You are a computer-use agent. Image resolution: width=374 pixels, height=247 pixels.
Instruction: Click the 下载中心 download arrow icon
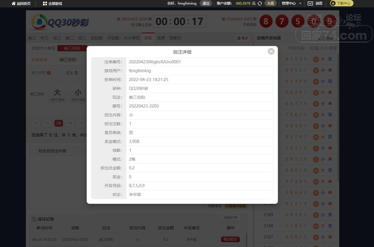tap(333, 3)
